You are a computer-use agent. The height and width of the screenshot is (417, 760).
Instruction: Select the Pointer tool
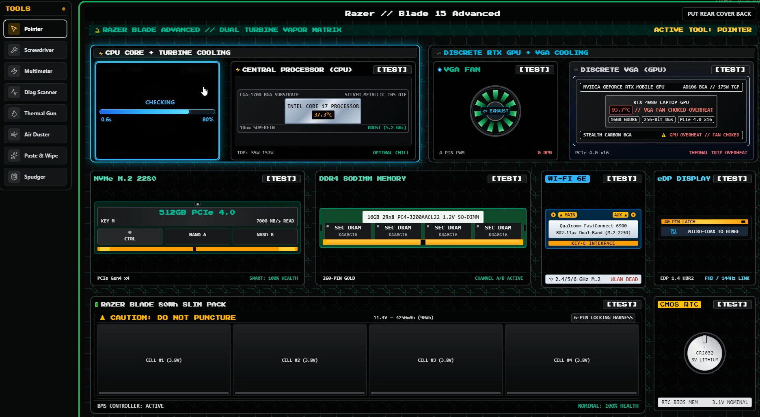[35, 29]
